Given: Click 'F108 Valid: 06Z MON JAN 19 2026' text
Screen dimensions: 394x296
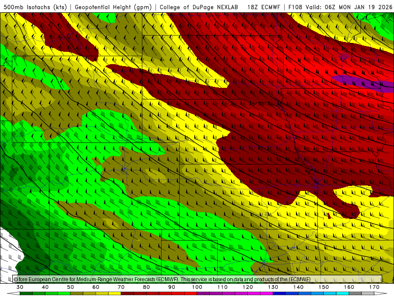Looking at the screenshot, I should point(340,7).
